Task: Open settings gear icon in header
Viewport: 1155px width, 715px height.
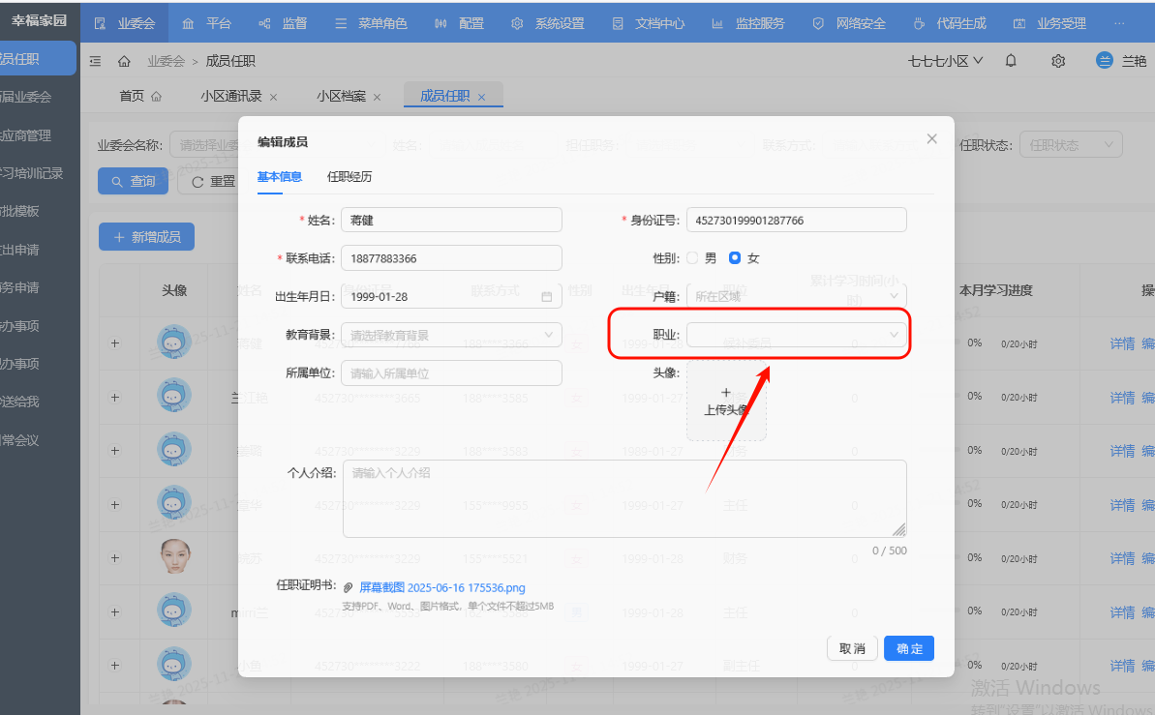Action: [1058, 61]
